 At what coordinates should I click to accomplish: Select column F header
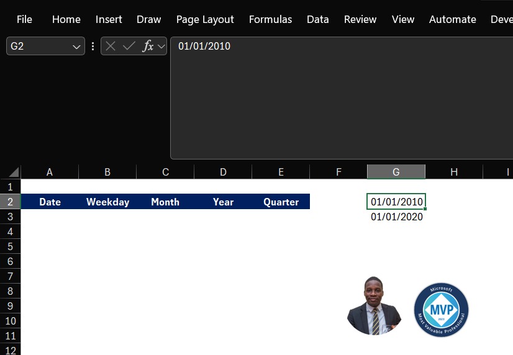[338, 172]
